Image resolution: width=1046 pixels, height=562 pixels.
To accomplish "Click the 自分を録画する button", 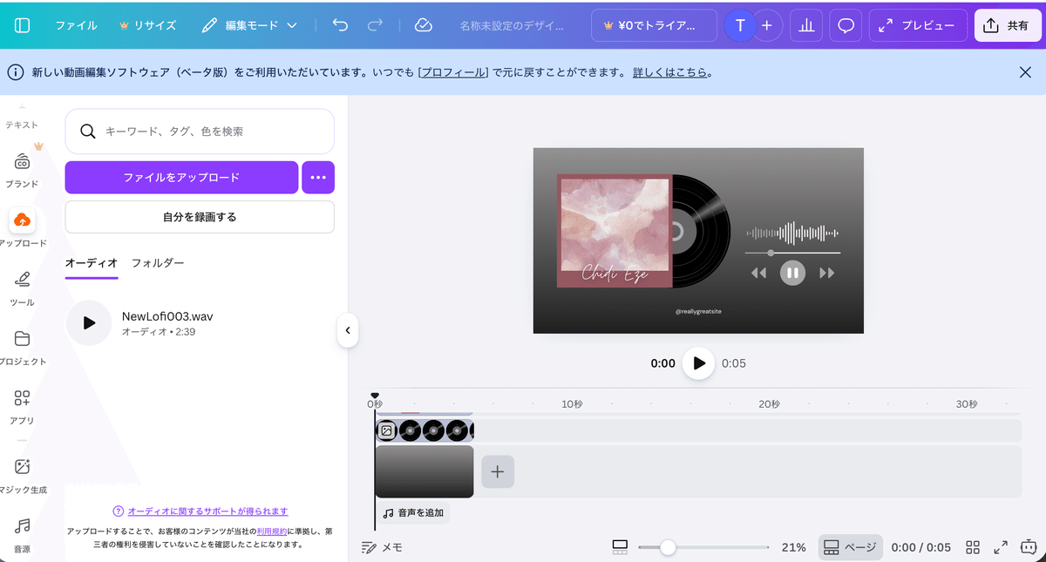I will click(200, 217).
